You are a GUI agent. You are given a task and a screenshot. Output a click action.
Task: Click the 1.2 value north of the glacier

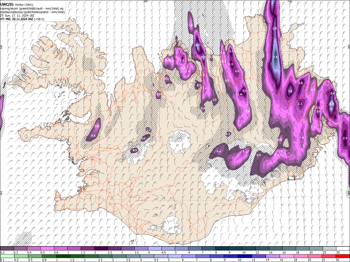pyautogui.click(x=245, y=152)
